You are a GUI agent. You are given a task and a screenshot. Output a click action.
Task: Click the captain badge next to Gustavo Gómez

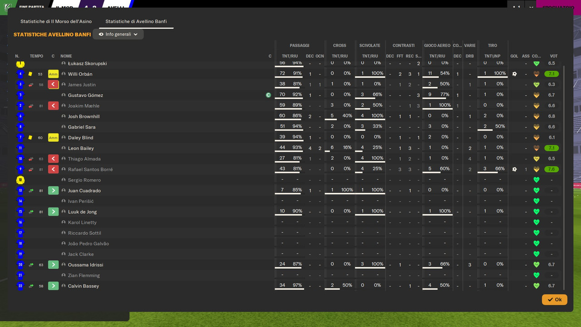pos(268,95)
